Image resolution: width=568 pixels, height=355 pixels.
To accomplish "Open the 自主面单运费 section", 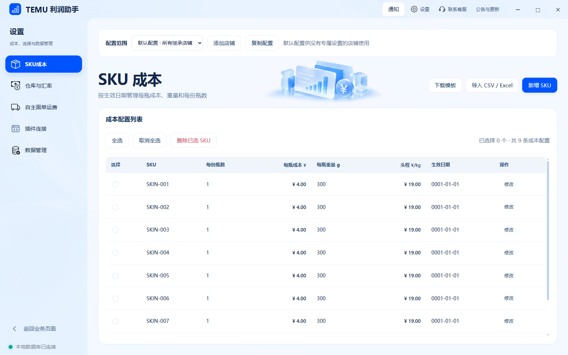I will point(44,107).
